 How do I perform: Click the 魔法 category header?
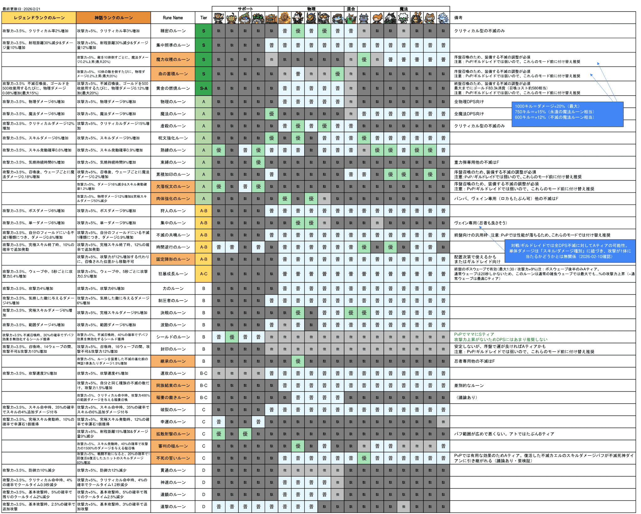tap(403, 9)
